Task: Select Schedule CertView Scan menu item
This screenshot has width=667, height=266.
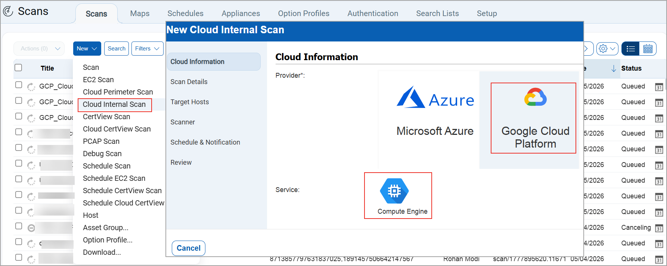Action: tap(122, 191)
